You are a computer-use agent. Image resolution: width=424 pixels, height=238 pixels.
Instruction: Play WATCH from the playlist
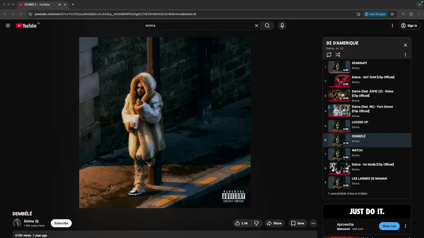(x=367, y=154)
